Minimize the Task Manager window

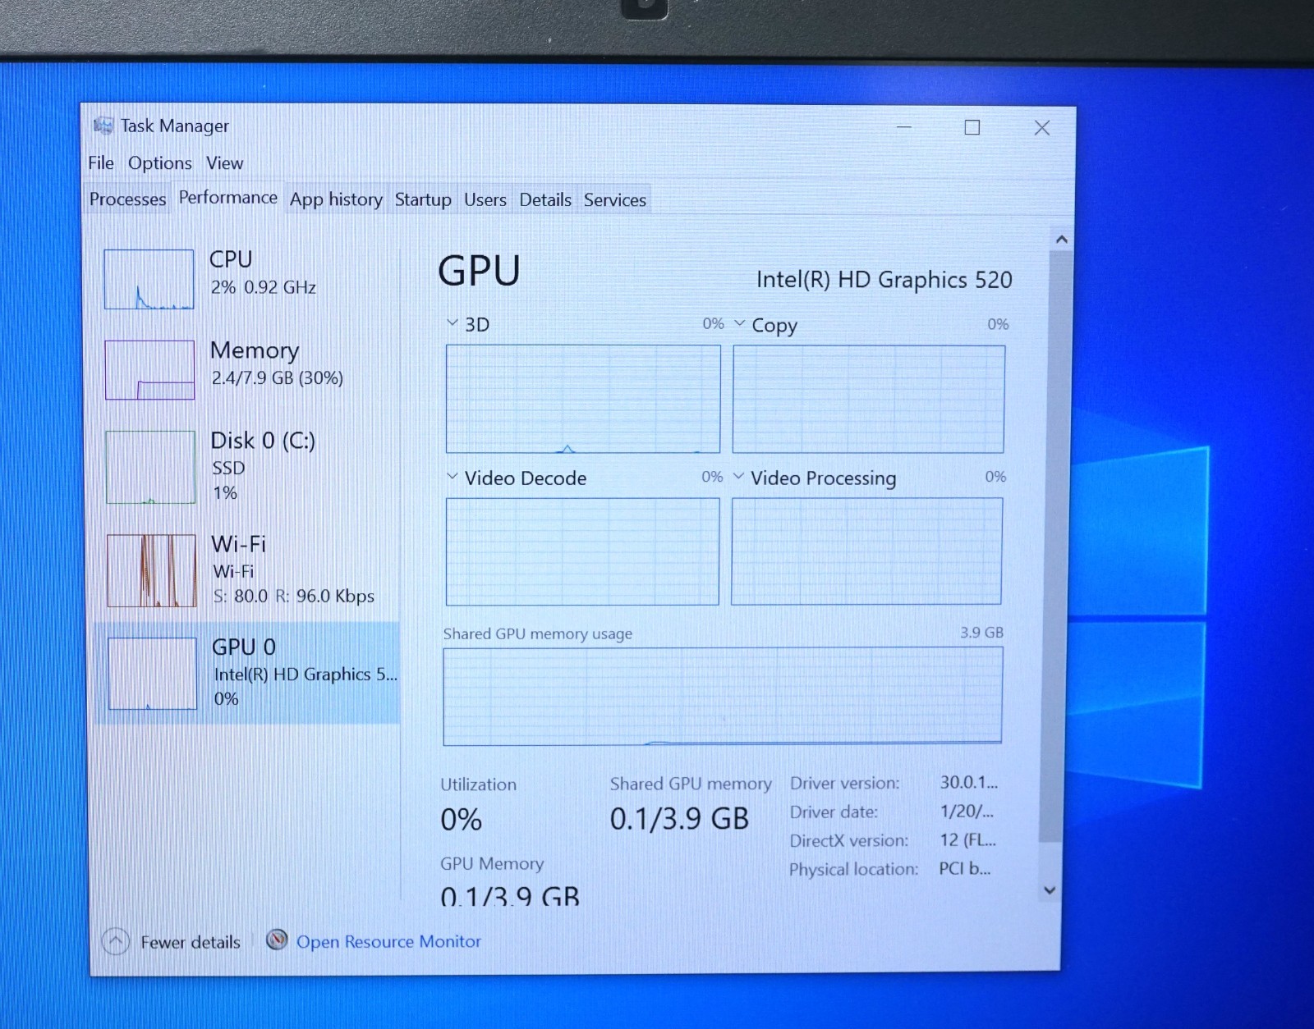tap(904, 127)
